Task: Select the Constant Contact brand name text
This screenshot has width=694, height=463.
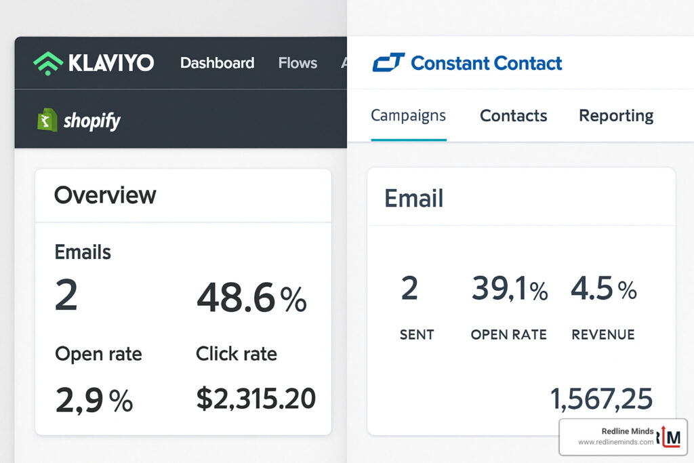Action: [x=486, y=63]
